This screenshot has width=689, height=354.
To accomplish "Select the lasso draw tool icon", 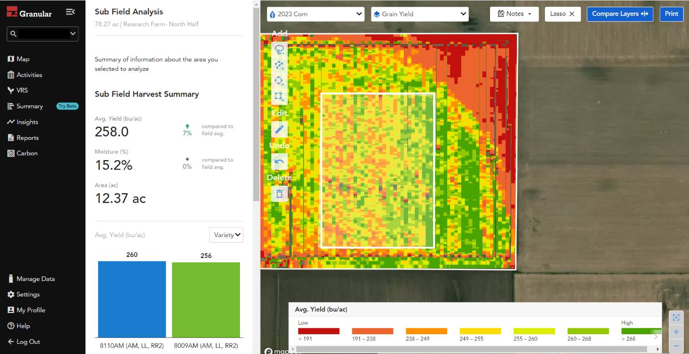I will (279, 50).
